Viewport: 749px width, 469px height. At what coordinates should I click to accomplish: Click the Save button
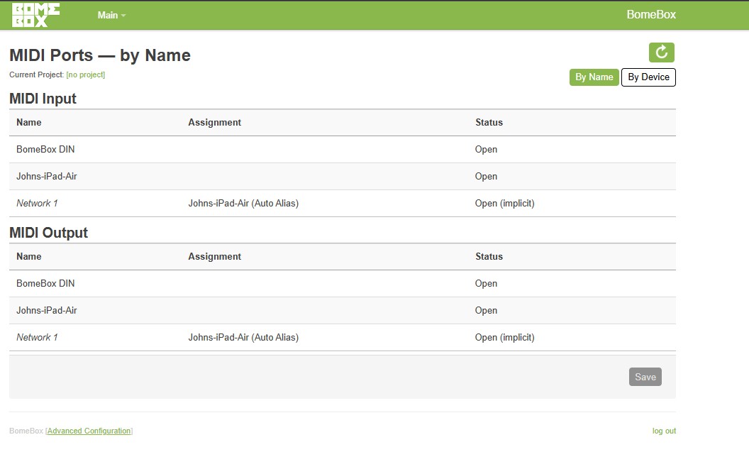[645, 377]
